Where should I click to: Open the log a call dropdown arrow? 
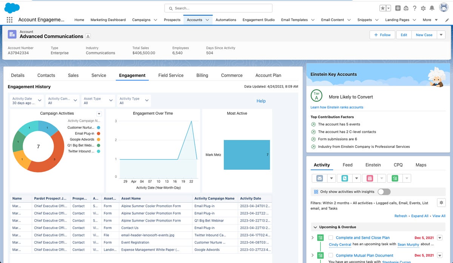point(356,178)
